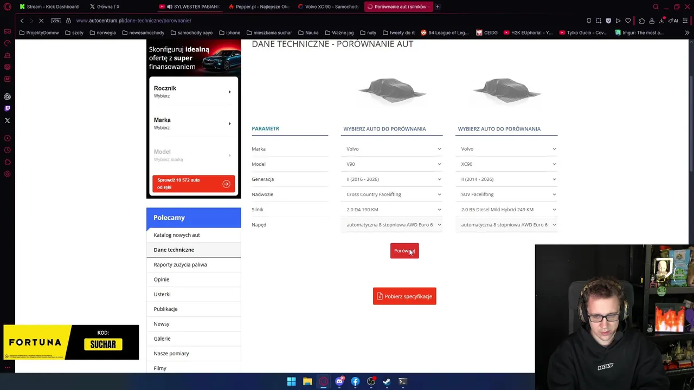Click second car placeholder thumbnail
The image size is (694, 390).
[x=506, y=90]
